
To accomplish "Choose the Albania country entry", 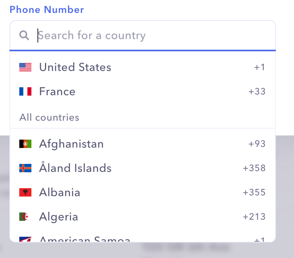I will click(x=60, y=193).
